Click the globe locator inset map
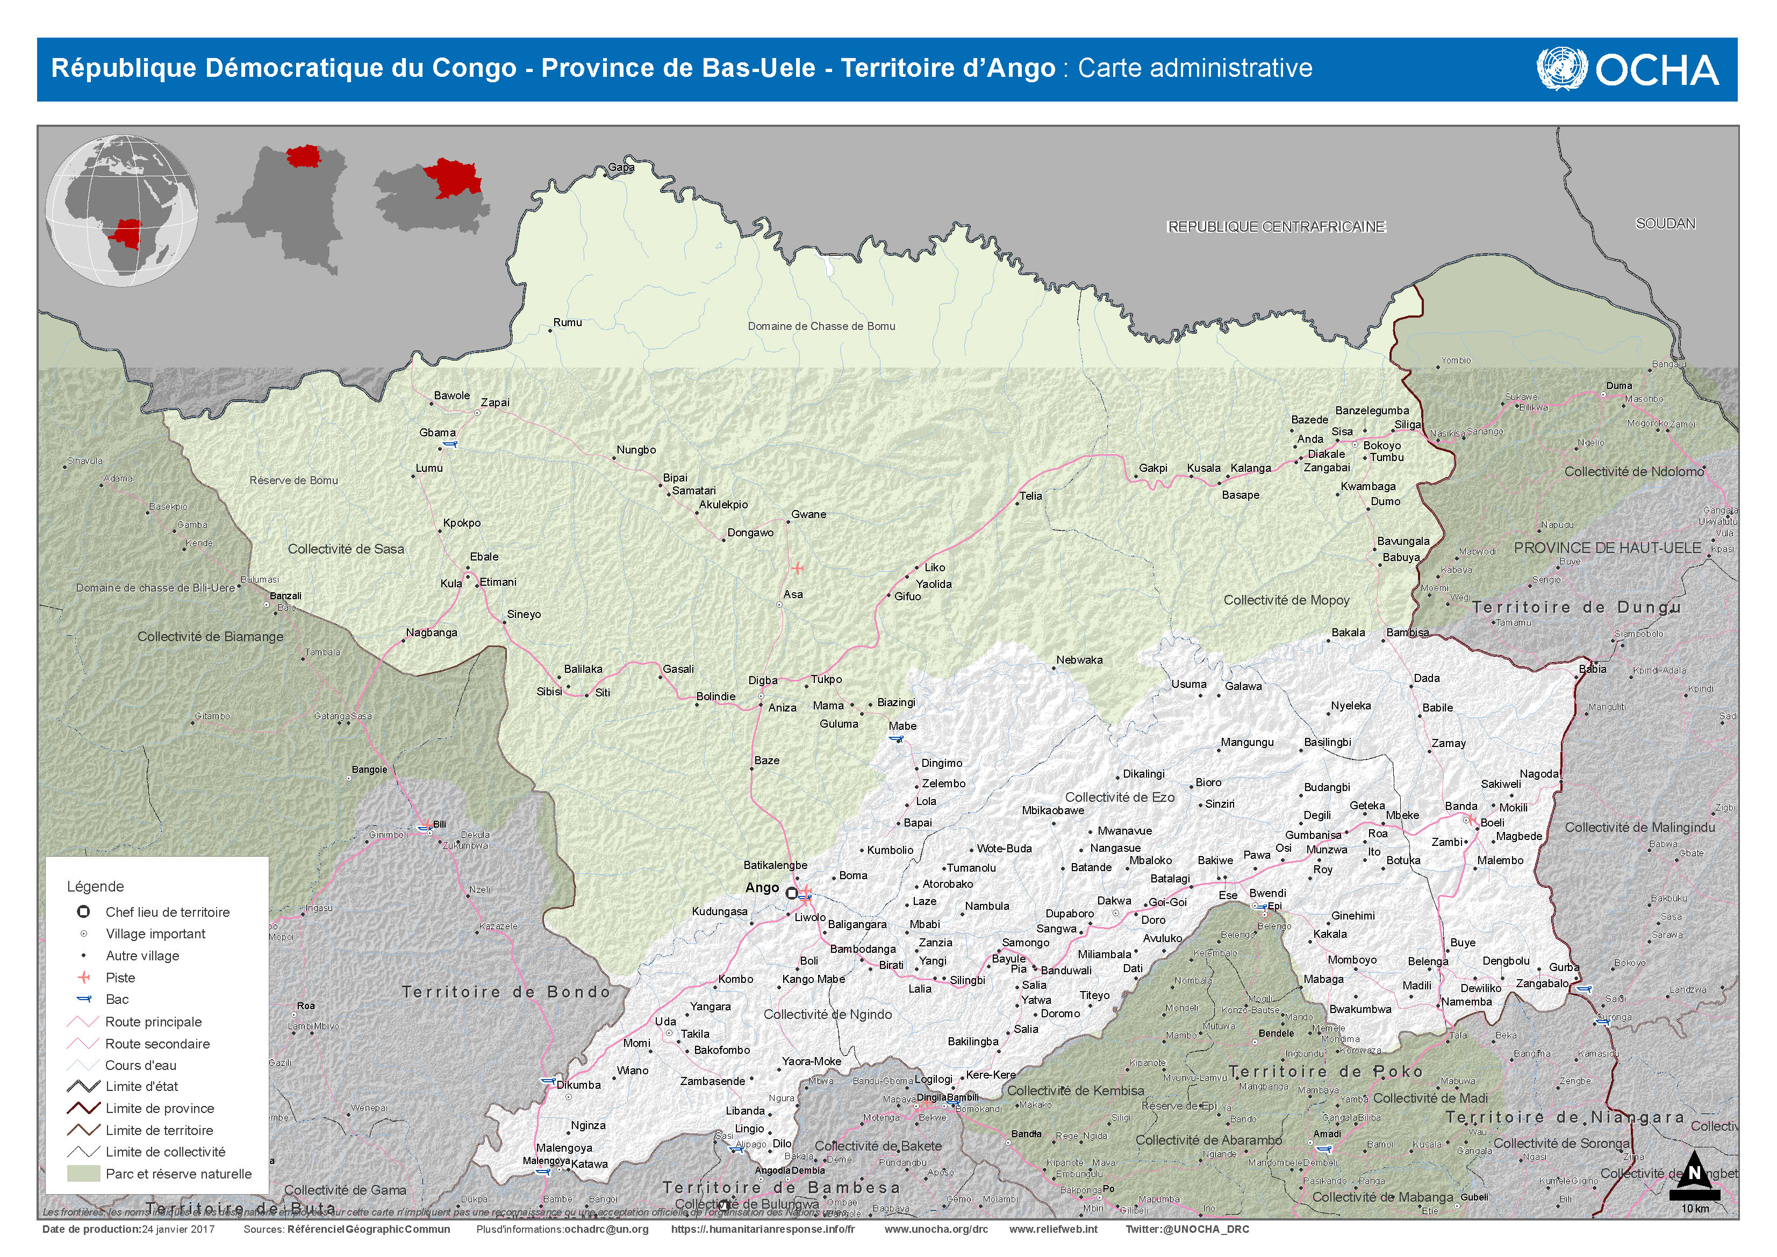 [x=121, y=211]
